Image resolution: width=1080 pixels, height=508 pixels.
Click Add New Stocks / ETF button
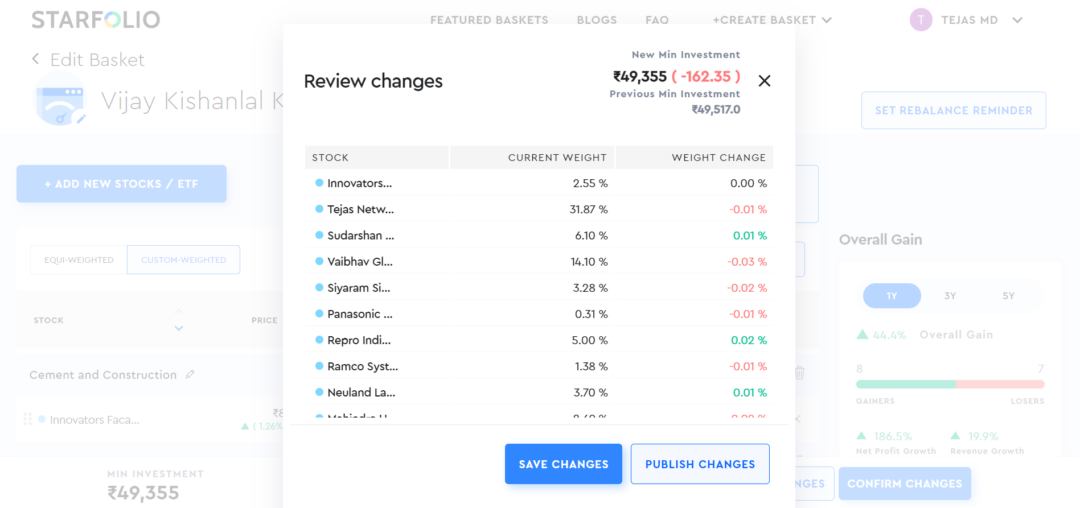[x=121, y=184]
